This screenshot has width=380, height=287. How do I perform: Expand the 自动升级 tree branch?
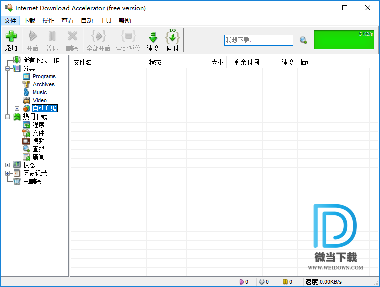pos(17,108)
